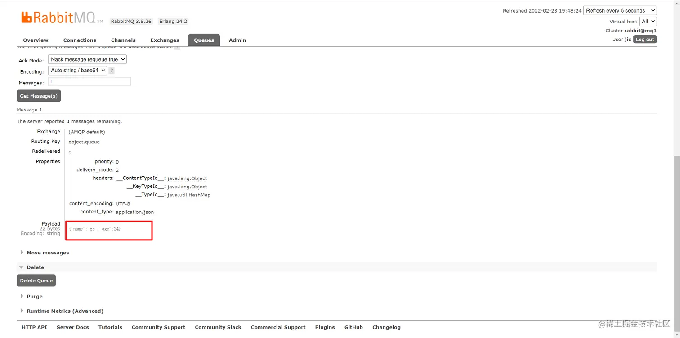The height and width of the screenshot is (338, 680).
Task: Select the Queues tab
Action: [204, 40]
